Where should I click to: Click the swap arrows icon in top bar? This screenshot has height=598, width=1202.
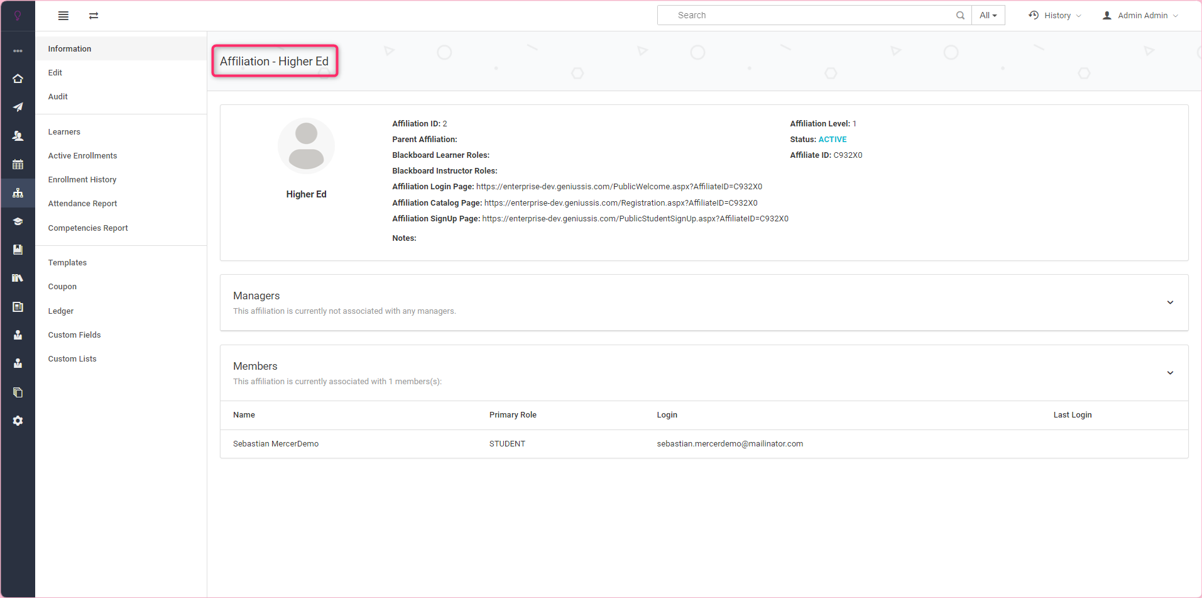coord(94,16)
